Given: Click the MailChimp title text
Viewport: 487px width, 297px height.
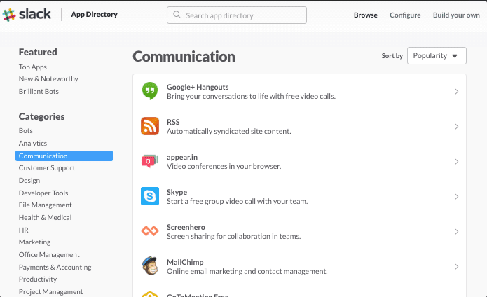Looking at the screenshot, I should (185, 262).
